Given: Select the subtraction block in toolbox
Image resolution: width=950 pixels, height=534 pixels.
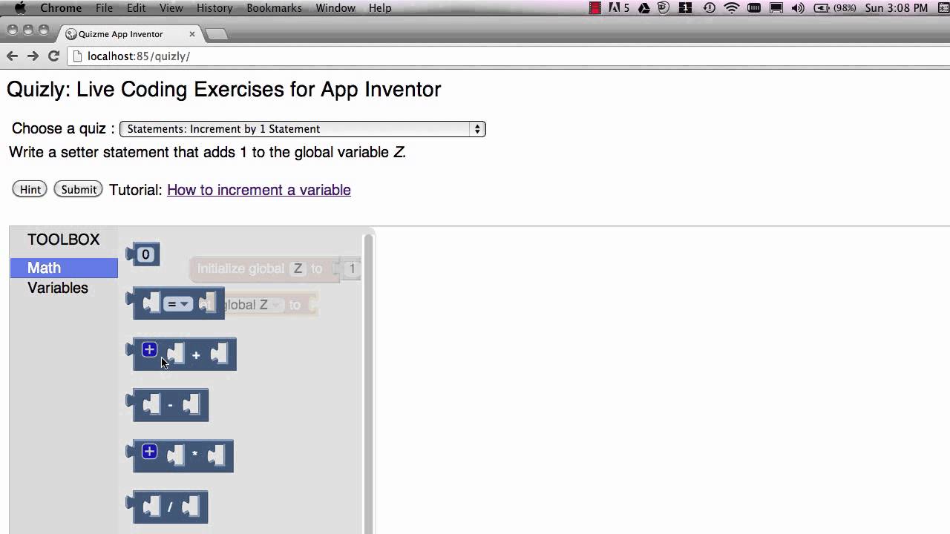Looking at the screenshot, I should (167, 405).
